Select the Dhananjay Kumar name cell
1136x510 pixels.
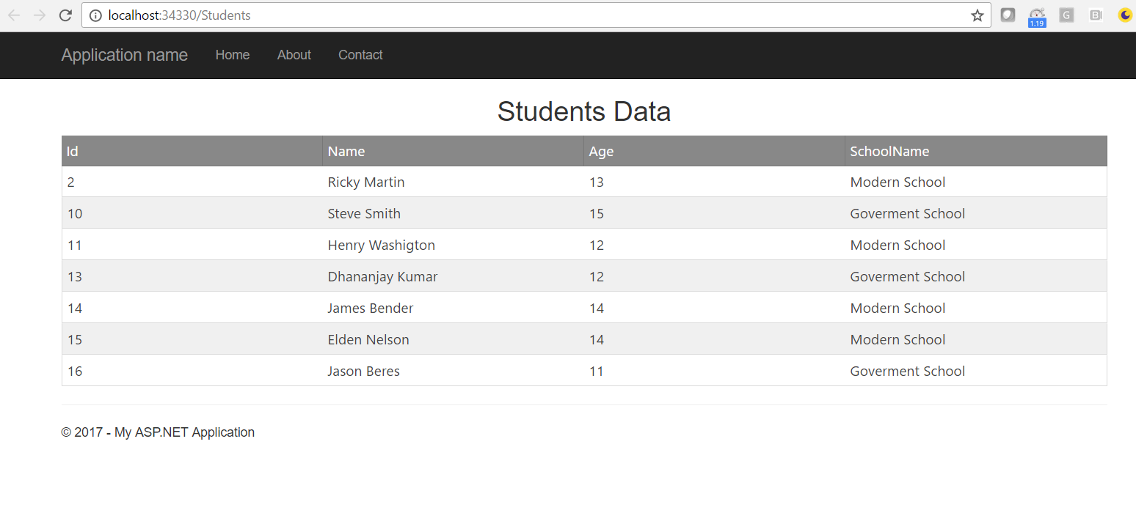(x=382, y=277)
